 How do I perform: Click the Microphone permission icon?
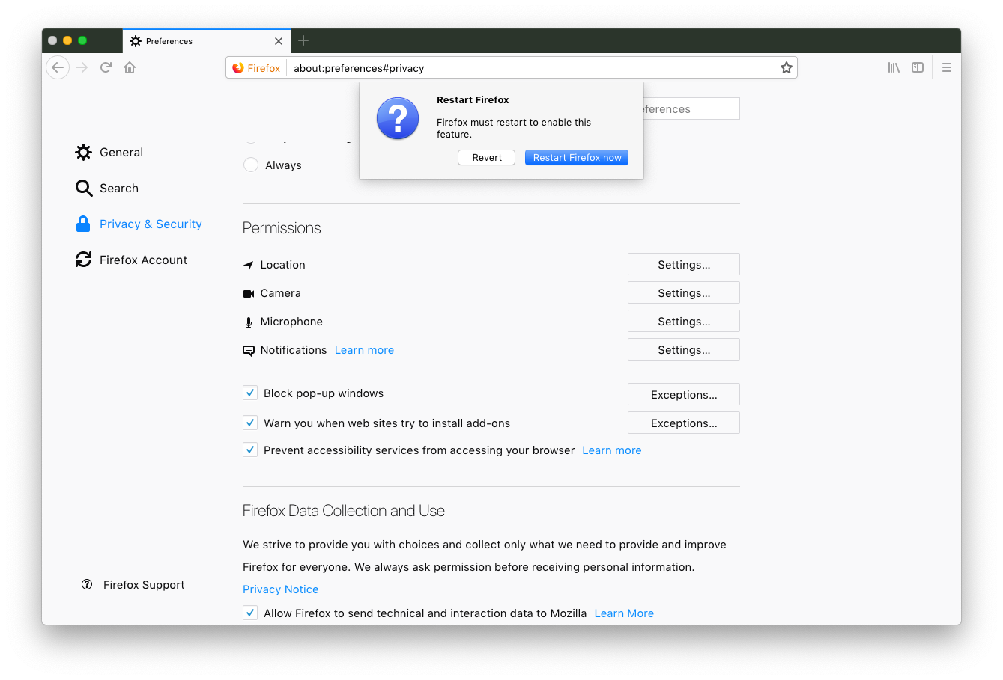pos(249,322)
